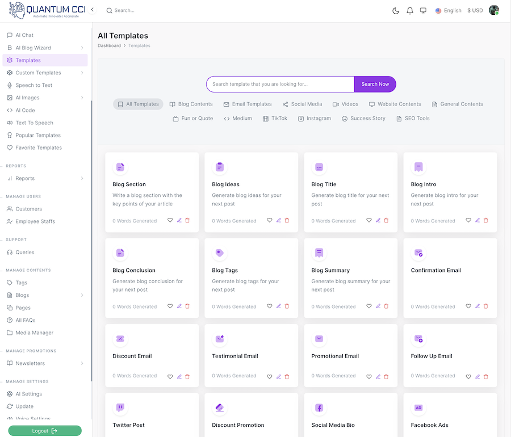
Task: Log out using the Logout button
Action: [45, 431]
